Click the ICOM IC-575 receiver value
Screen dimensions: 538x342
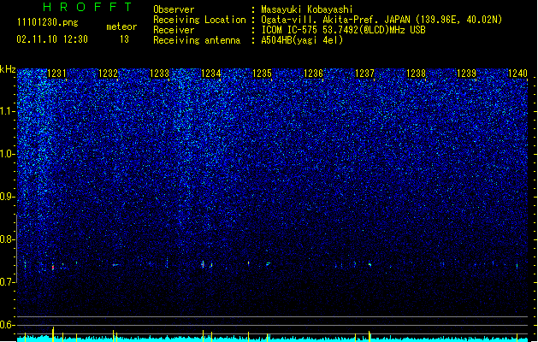coord(343,30)
